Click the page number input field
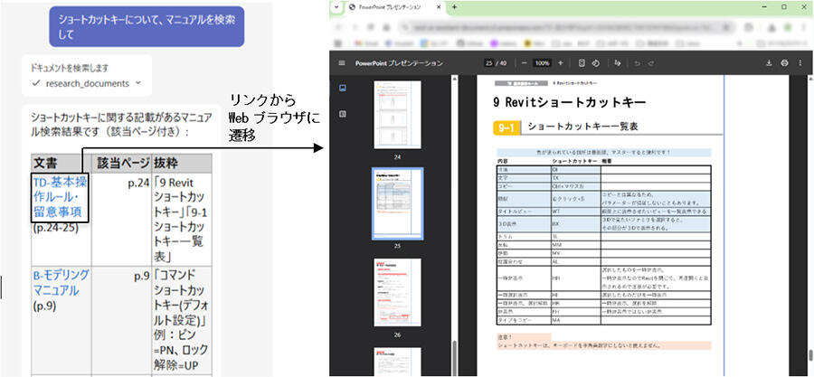Viewport: 814px width, 377px height. [x=489, y=63]
